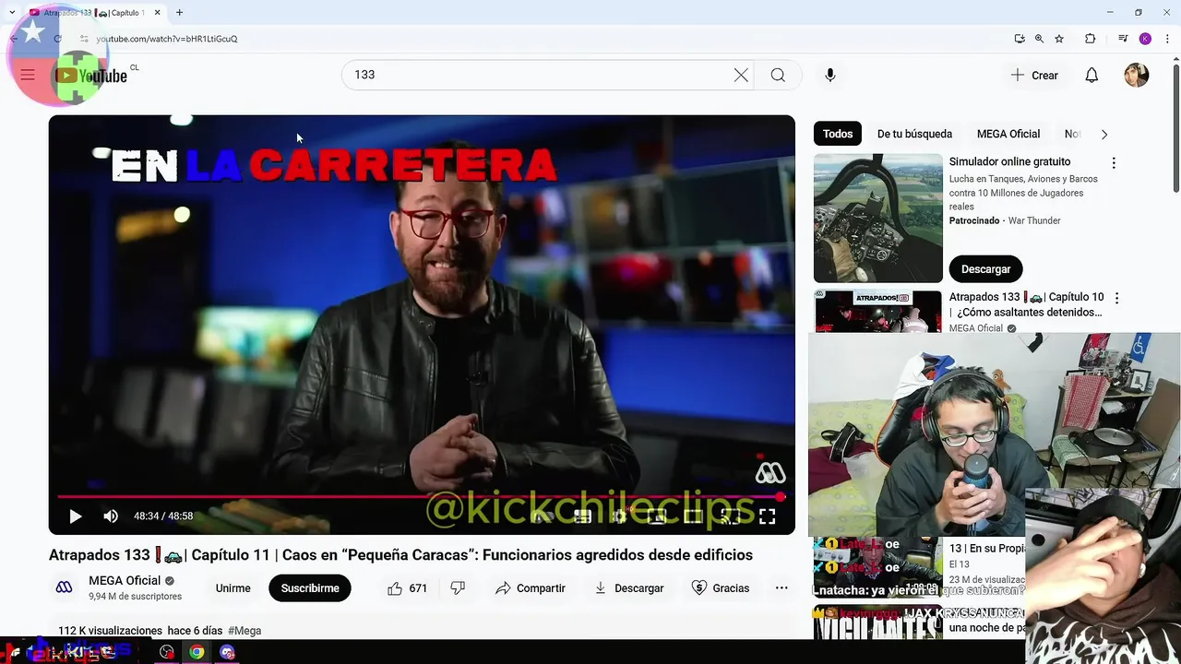The image size is (1181, 664).
Task: Toggle theater mode in the player
Action: point(693,516)
